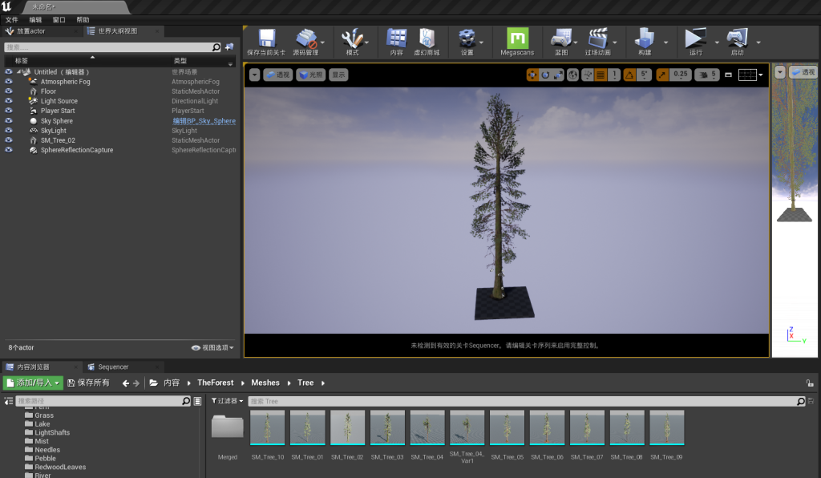Open the Modes (模式) toolbar icon
This screenshot has width=821, height=478.
(x=352, y=38)
